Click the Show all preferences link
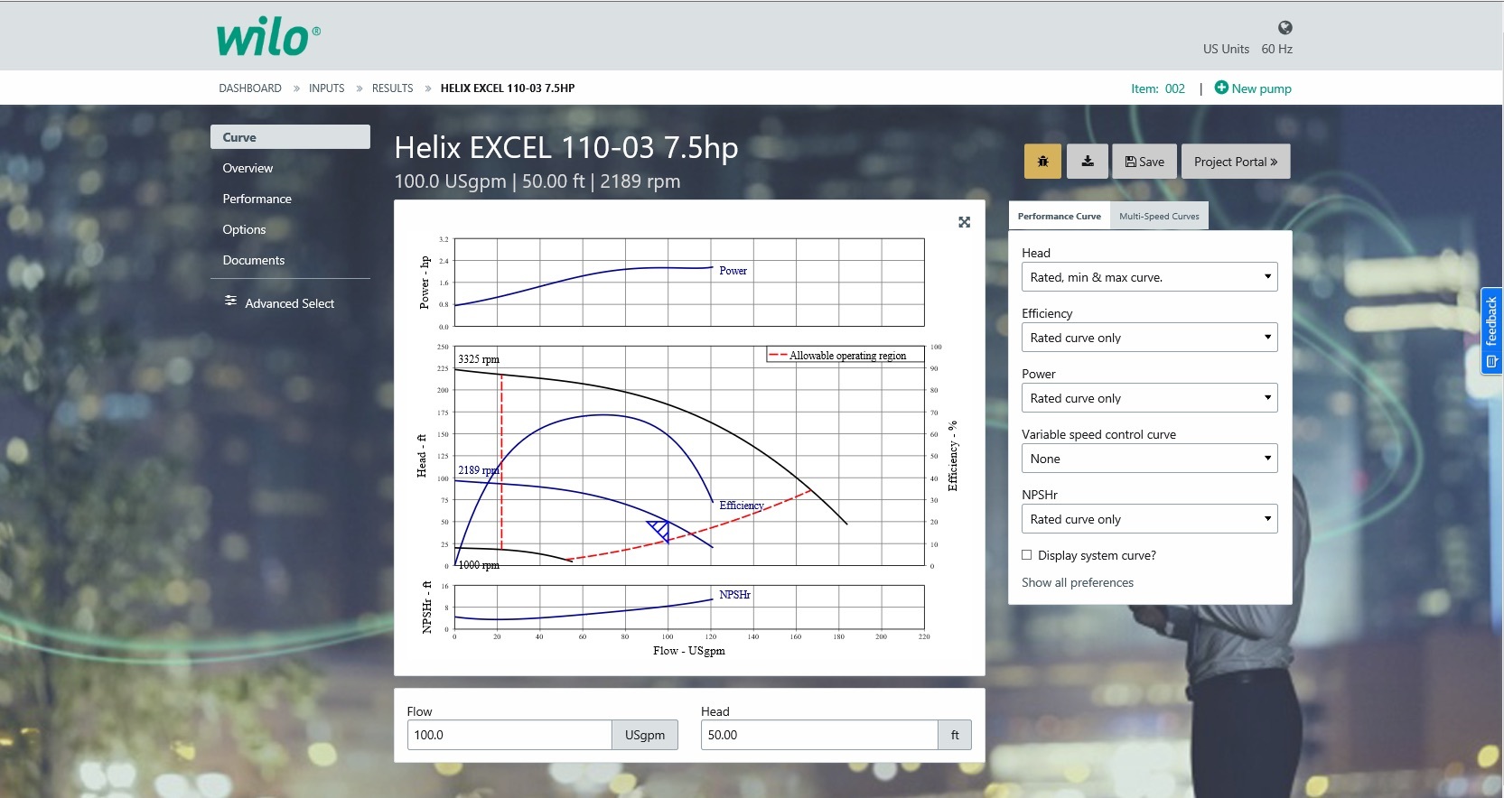 pyautogui.click(x=1077, y=582)
